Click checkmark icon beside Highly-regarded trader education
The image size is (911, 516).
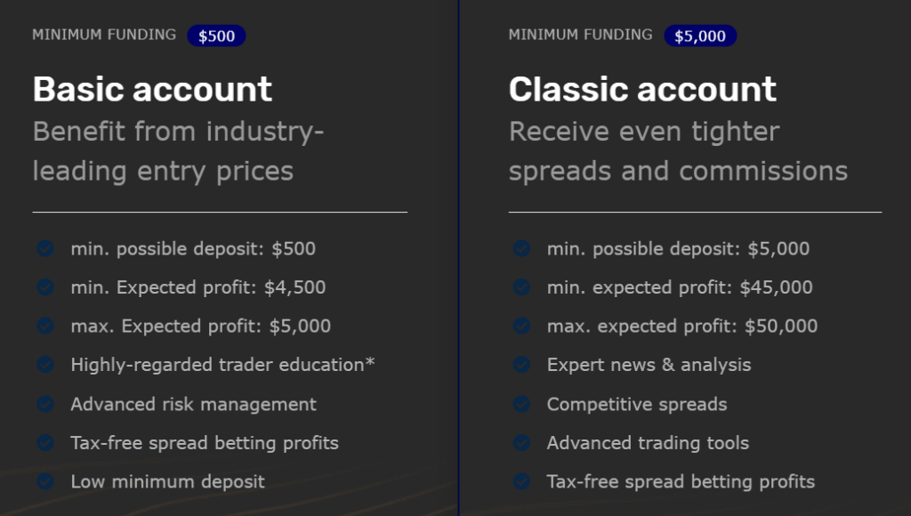tap(45, 365)
